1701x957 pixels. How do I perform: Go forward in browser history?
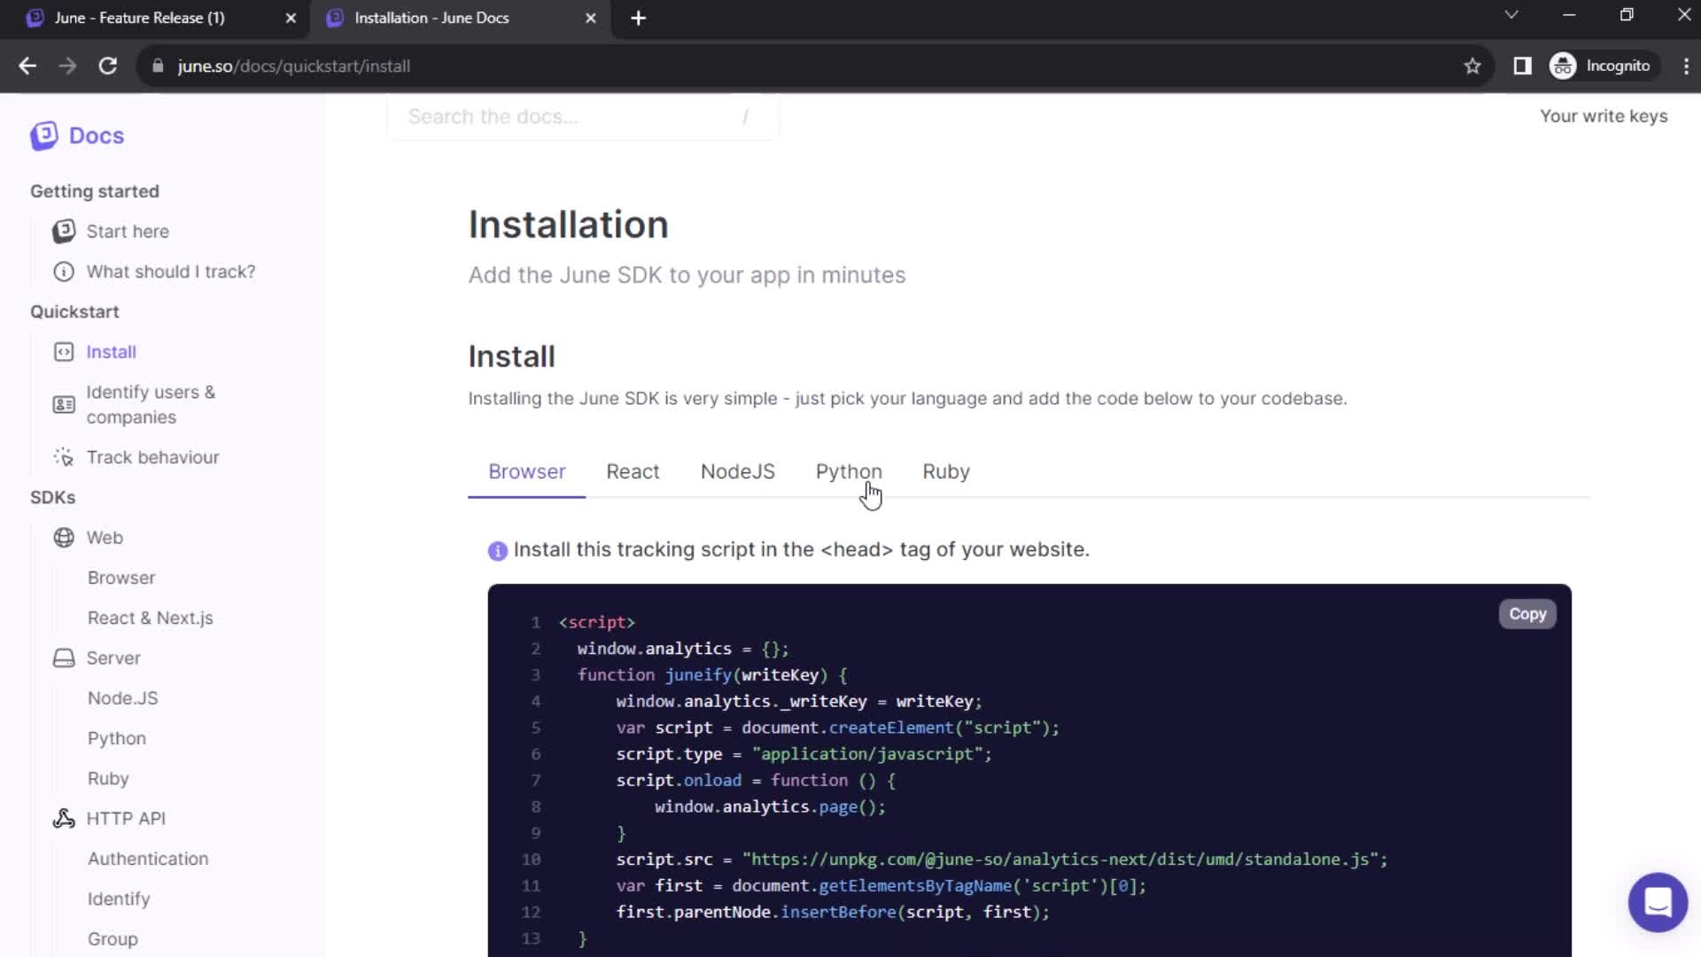(67, 66)
